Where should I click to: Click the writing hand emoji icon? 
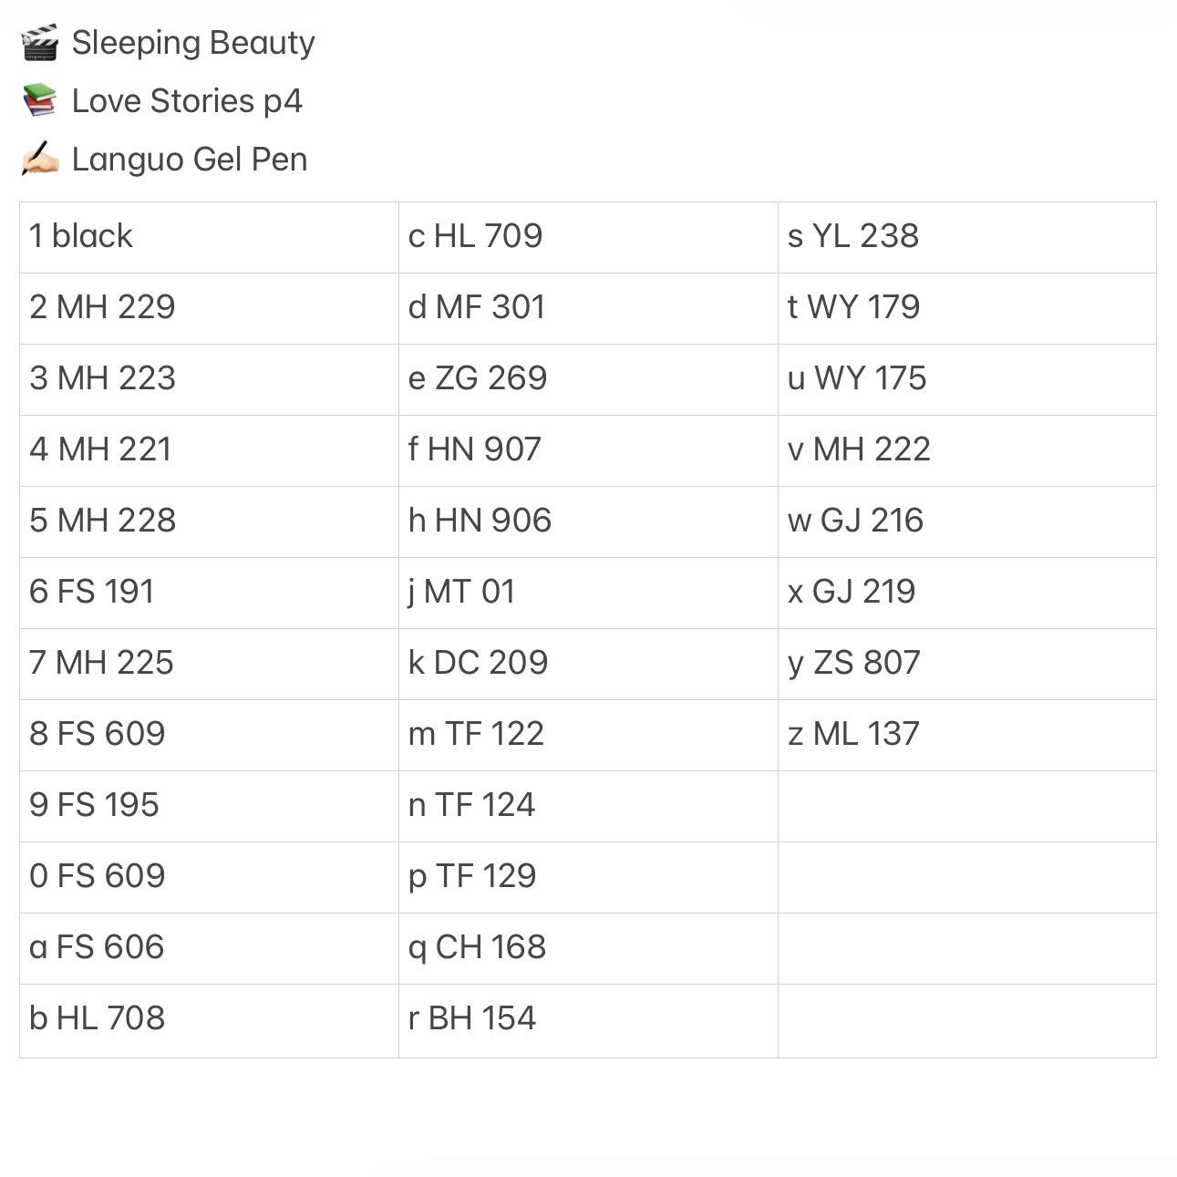40,160
